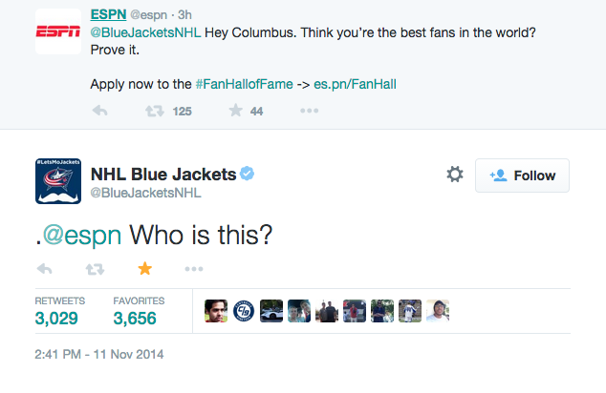
Task: Follow NHL Blue Jackets
Action: point(522,176)
